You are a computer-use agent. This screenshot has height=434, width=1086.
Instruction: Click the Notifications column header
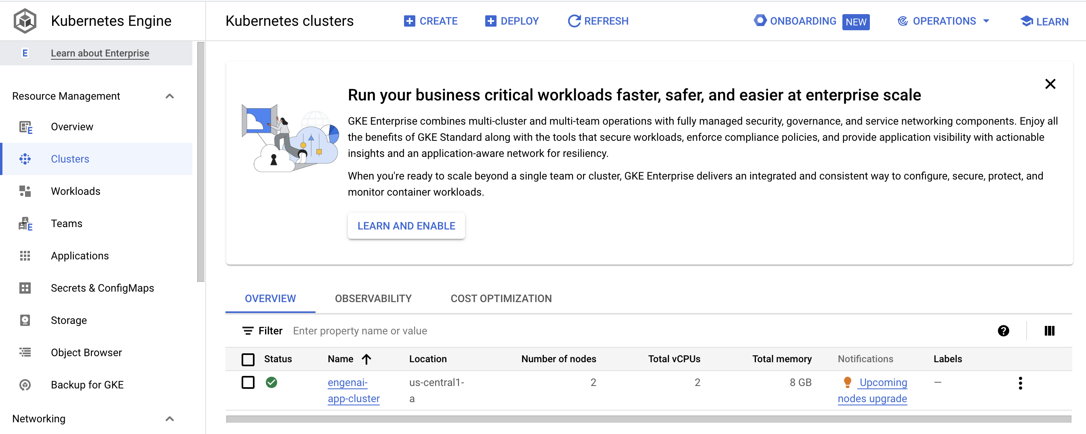(865, 359)
